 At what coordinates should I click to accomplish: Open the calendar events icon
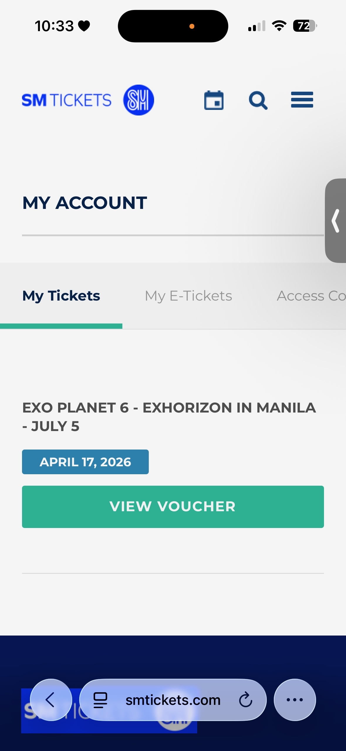pos(214,100)
